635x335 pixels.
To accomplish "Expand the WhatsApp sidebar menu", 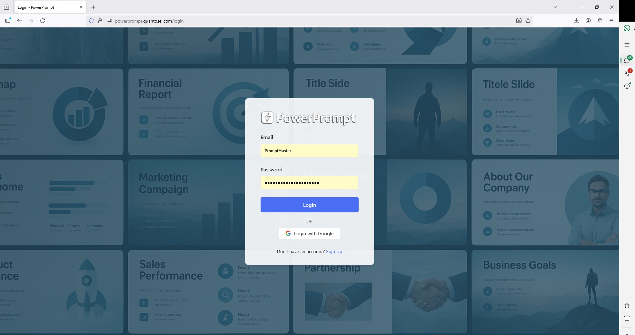I will click(627, 45).
